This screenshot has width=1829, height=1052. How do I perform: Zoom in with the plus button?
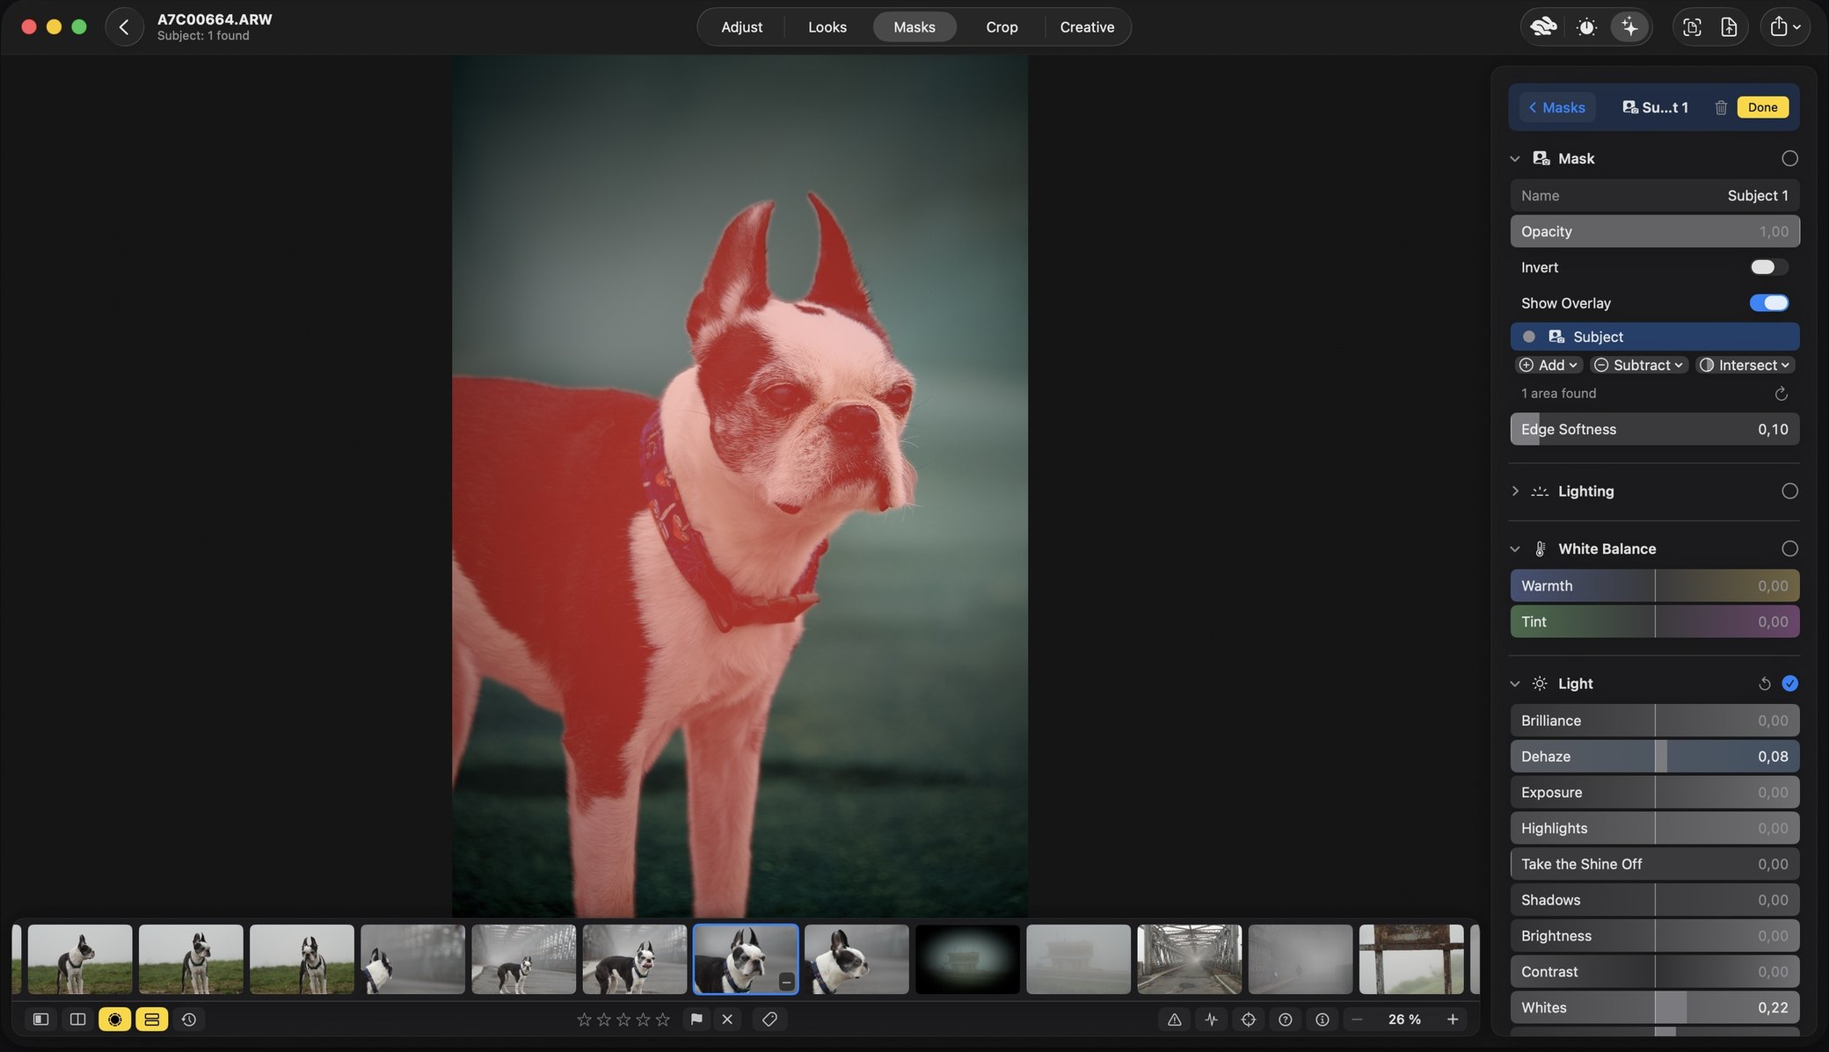[1453, 1019]
